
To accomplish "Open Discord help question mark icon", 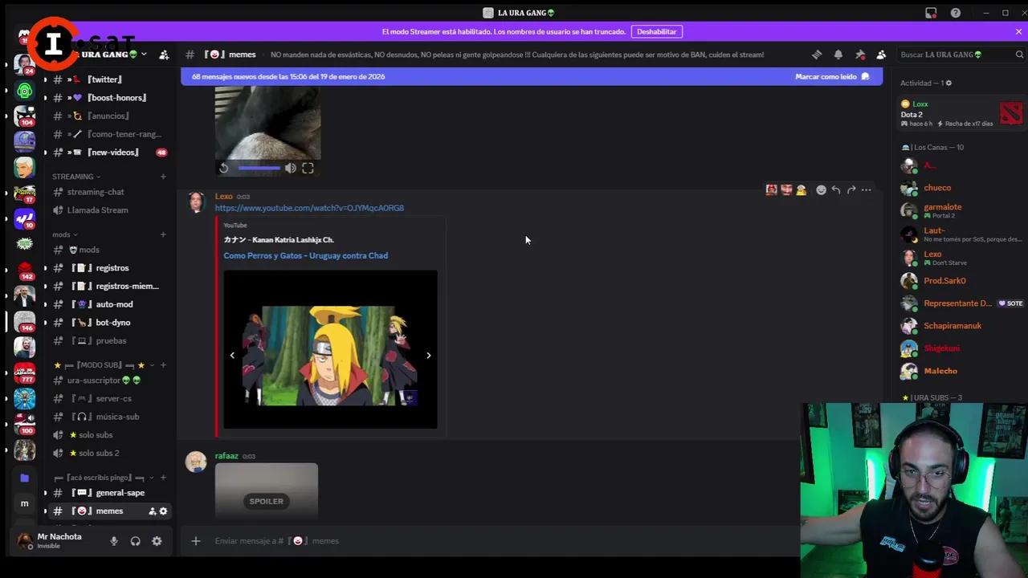I will (x=956, y=13).
